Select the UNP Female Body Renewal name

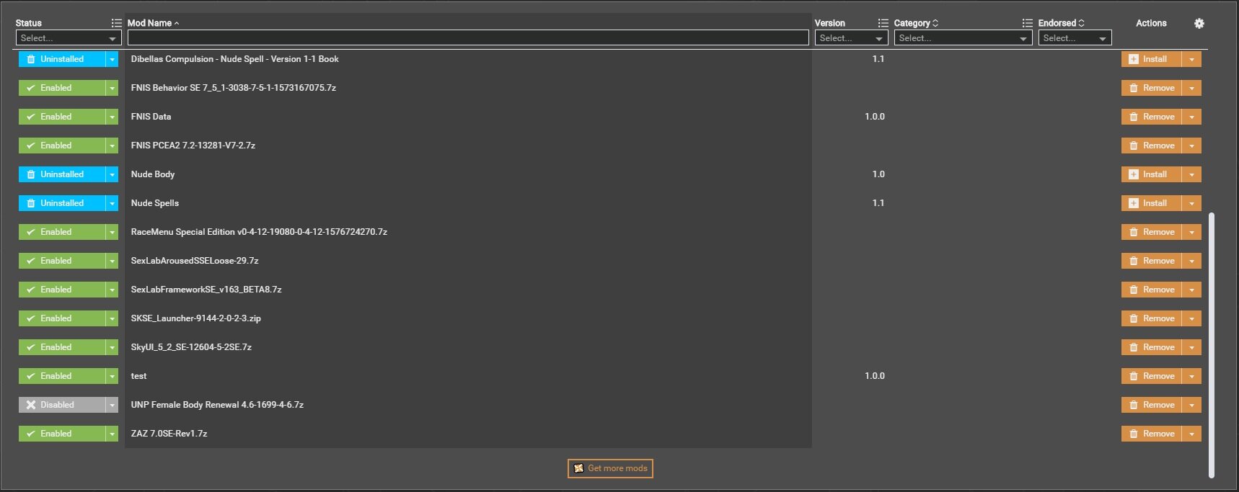(217, 405)
